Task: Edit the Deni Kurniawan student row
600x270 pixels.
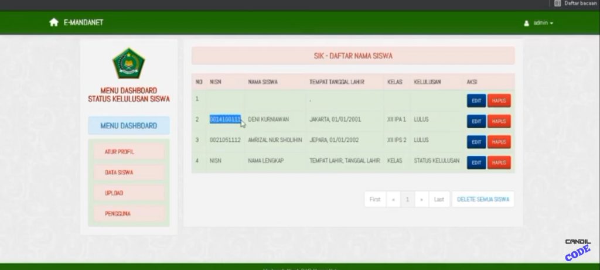Action: point(476,121)
